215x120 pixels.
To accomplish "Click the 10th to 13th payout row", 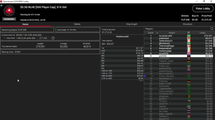I will 122,71.
